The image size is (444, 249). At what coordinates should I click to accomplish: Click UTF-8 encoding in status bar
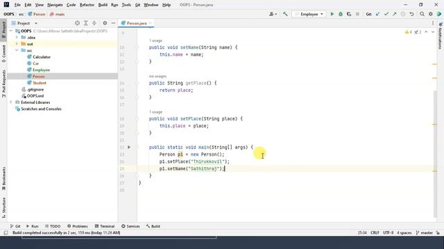coord(388,232)
